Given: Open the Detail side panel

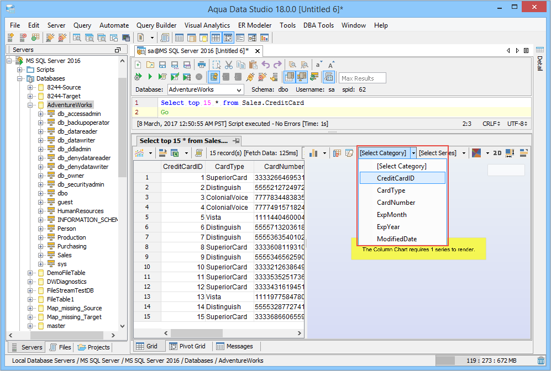Looking at the screenshot, I should click(540, 59).
